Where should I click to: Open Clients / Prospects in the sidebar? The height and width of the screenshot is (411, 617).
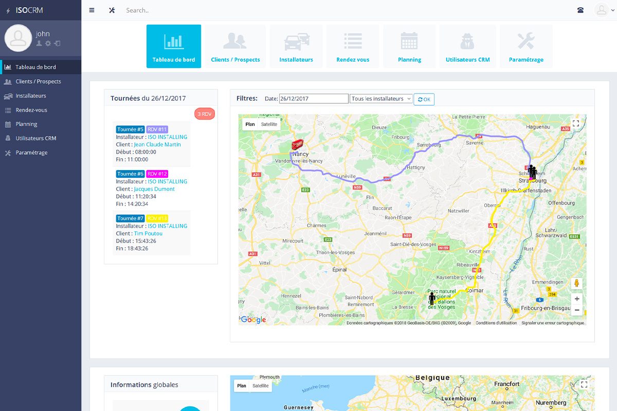[x=41, y=81]
